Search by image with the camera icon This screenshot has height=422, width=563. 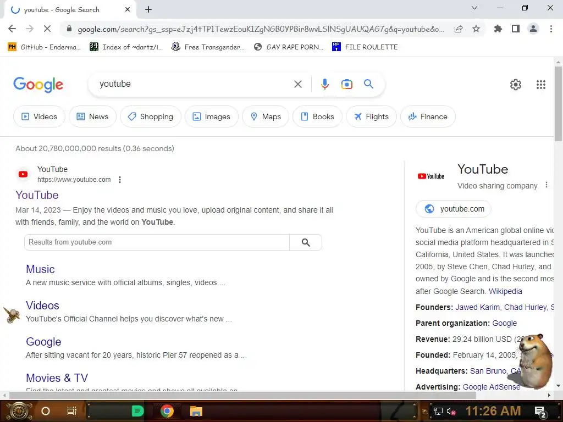(346, 84)
